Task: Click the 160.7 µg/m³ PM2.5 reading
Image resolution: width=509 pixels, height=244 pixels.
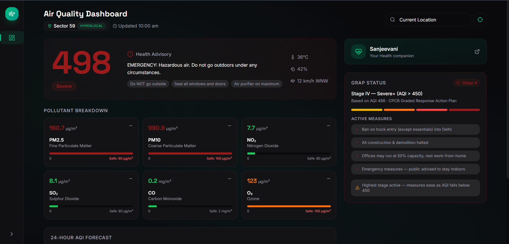Action: (63, 128)
